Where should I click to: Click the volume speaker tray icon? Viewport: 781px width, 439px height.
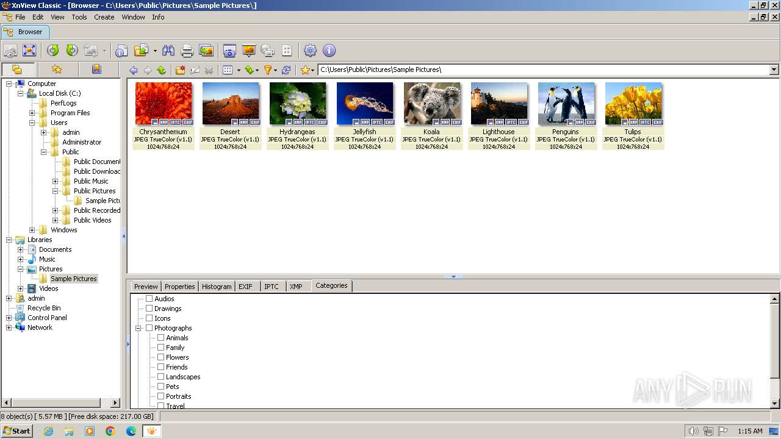coord(693,431)
